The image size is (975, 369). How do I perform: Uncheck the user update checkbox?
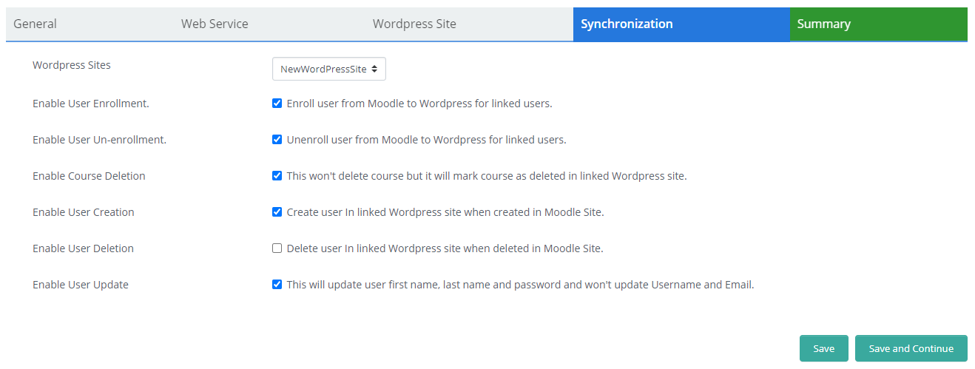coord(277,285)
